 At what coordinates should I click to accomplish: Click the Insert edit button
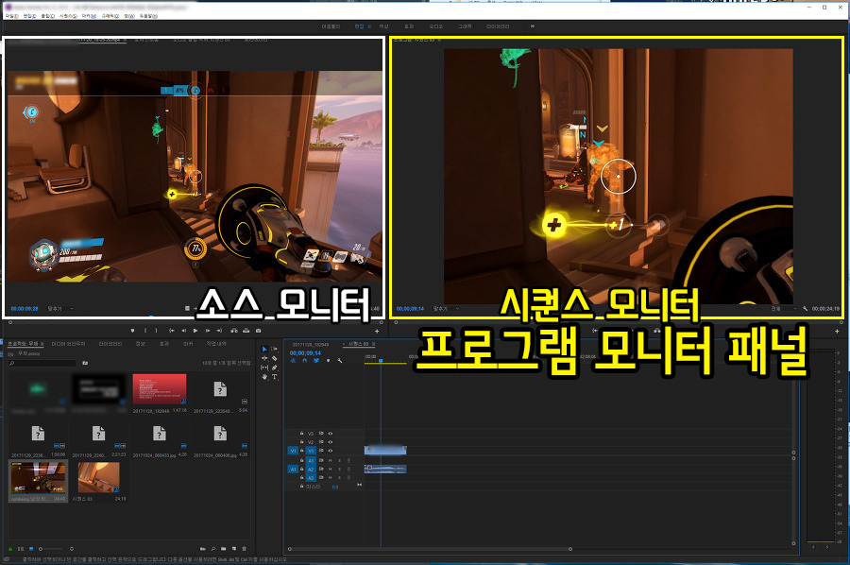pyautogui.click(x=234, y=331)
